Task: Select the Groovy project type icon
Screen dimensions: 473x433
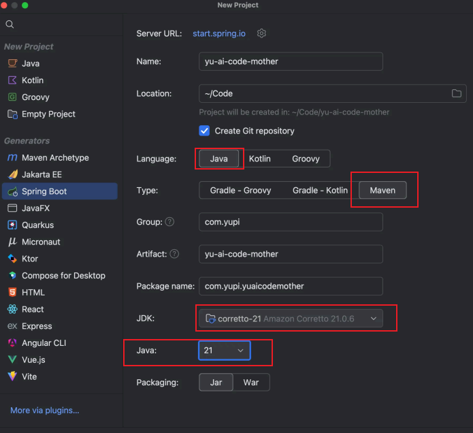Action: (x=12, y=97)
